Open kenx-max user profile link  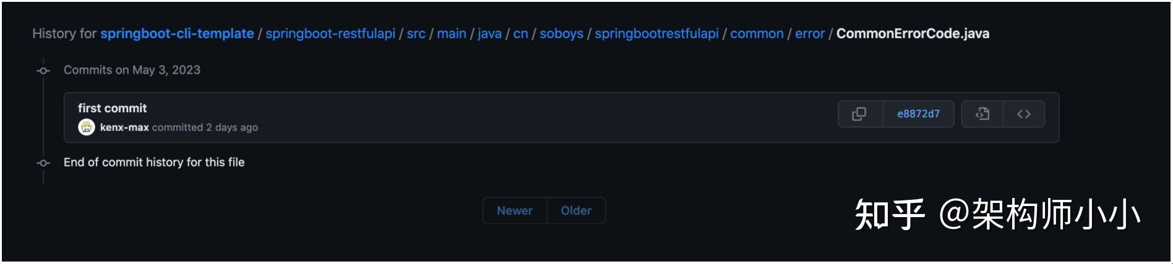tap(124, 128)
